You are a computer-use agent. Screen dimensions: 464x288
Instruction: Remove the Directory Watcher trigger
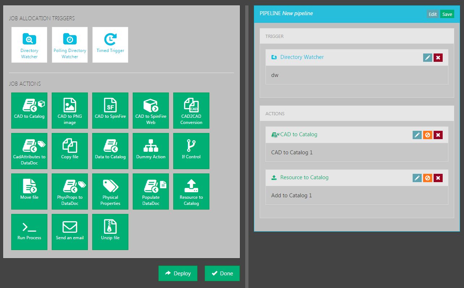point(438,58)
